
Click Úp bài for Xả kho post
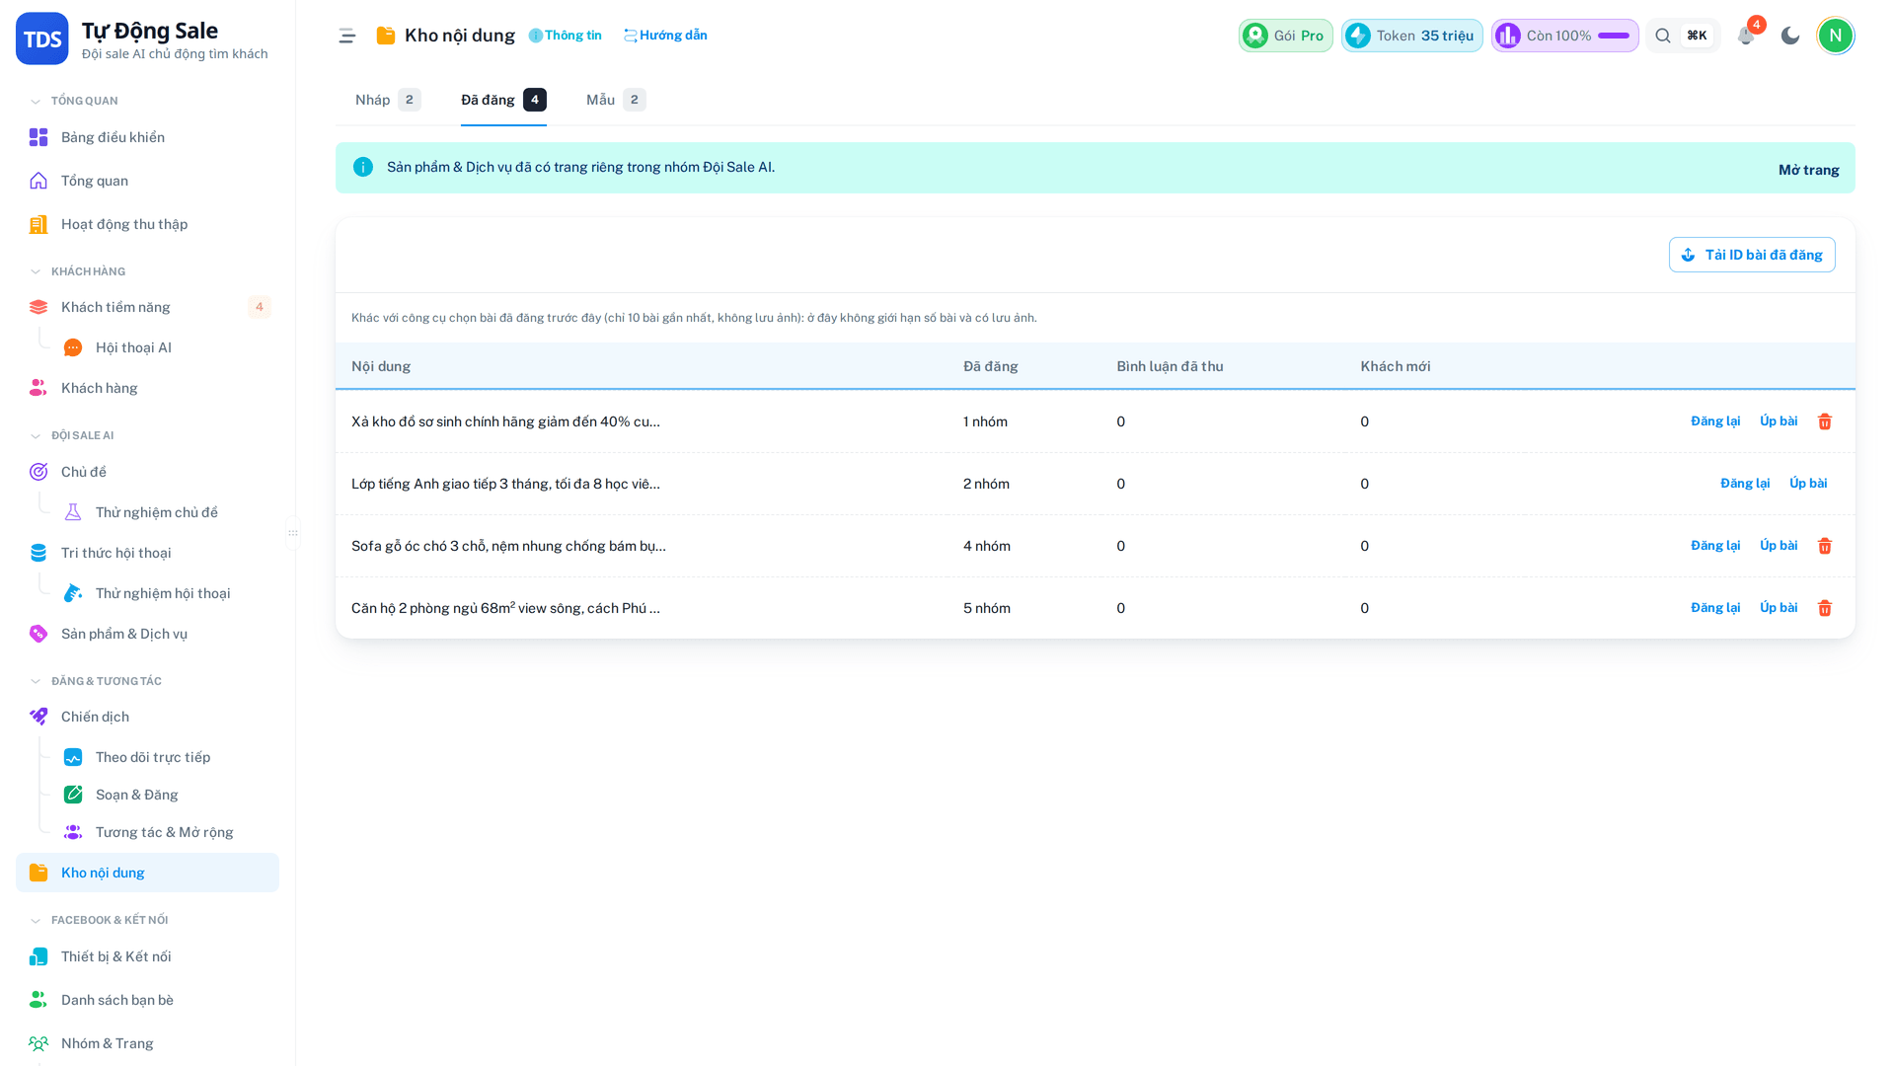tap(1779, 421)
